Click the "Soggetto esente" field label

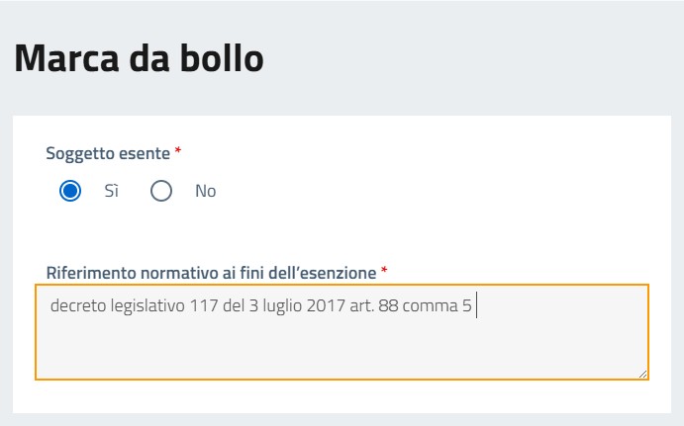pos(108,153)
